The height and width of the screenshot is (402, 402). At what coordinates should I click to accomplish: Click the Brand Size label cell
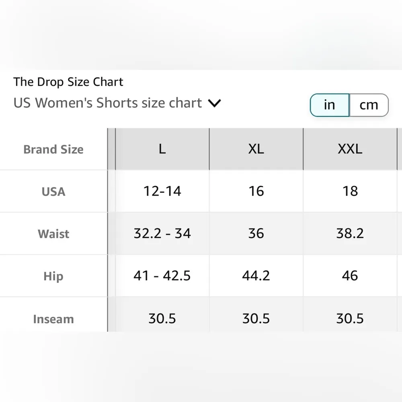pyautogui.click(x=53, y=149)
